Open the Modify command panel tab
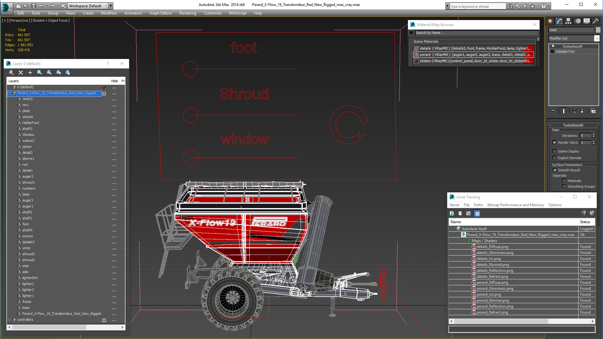This screenshot has width=603, height=339. pos(559,21)
